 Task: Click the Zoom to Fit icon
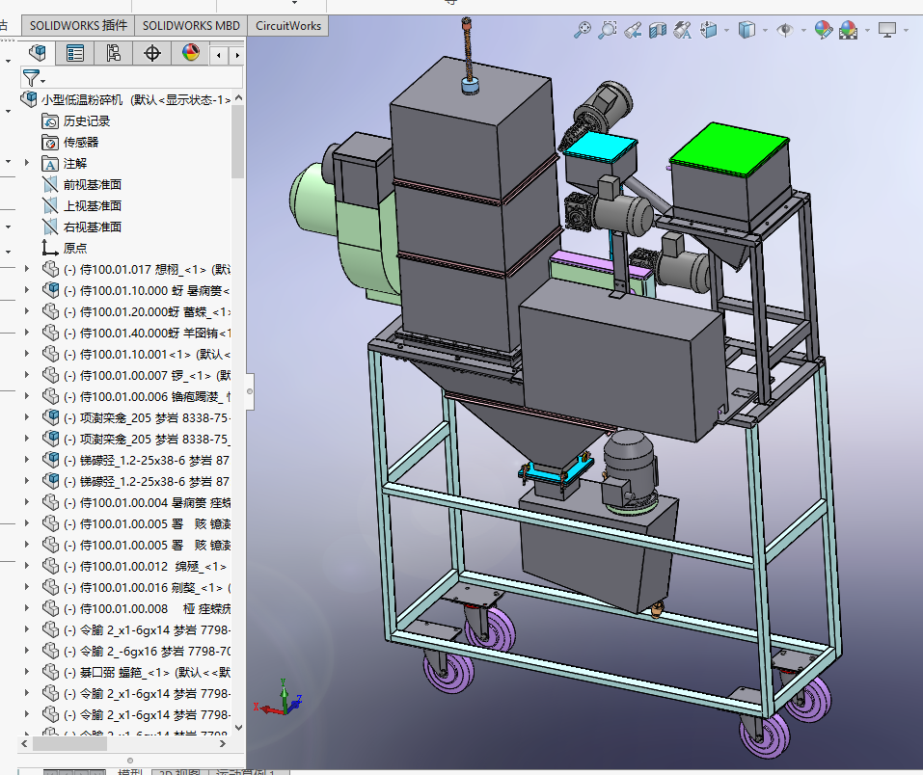coord(582,31)
